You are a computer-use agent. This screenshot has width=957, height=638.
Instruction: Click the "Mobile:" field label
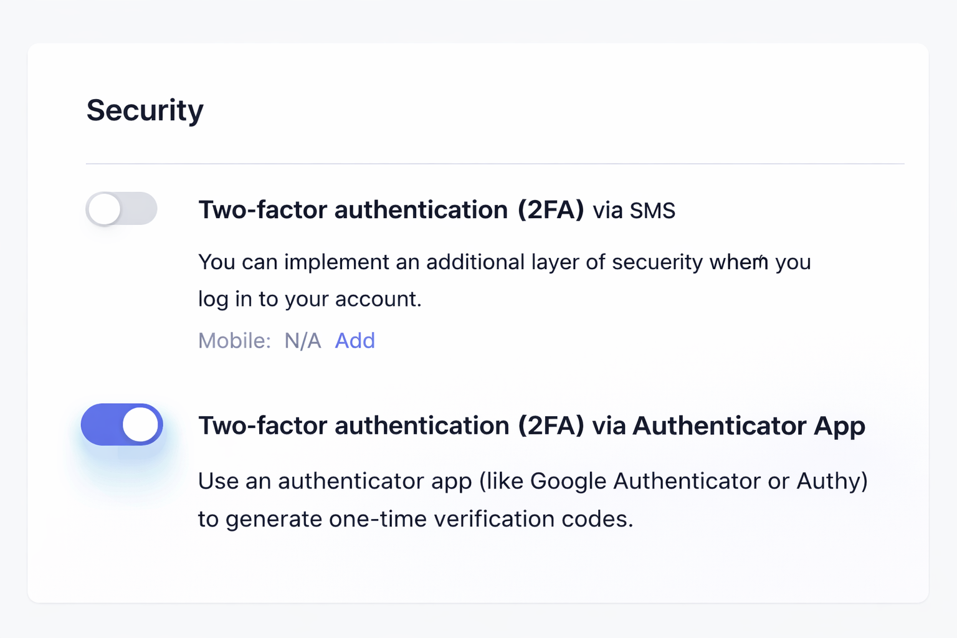tap(234, 341)
